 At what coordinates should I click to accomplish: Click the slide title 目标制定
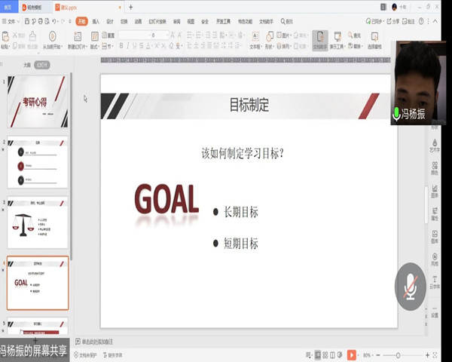pos(249,105)
